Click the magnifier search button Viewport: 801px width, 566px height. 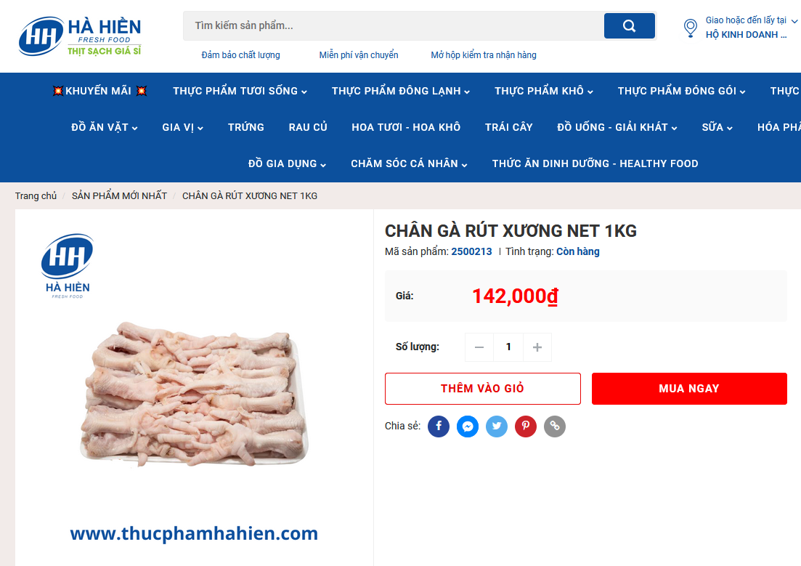(x=629, y=25)
